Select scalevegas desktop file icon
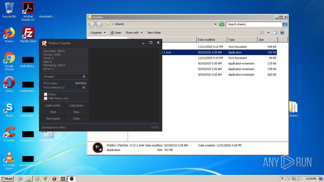 28,111
